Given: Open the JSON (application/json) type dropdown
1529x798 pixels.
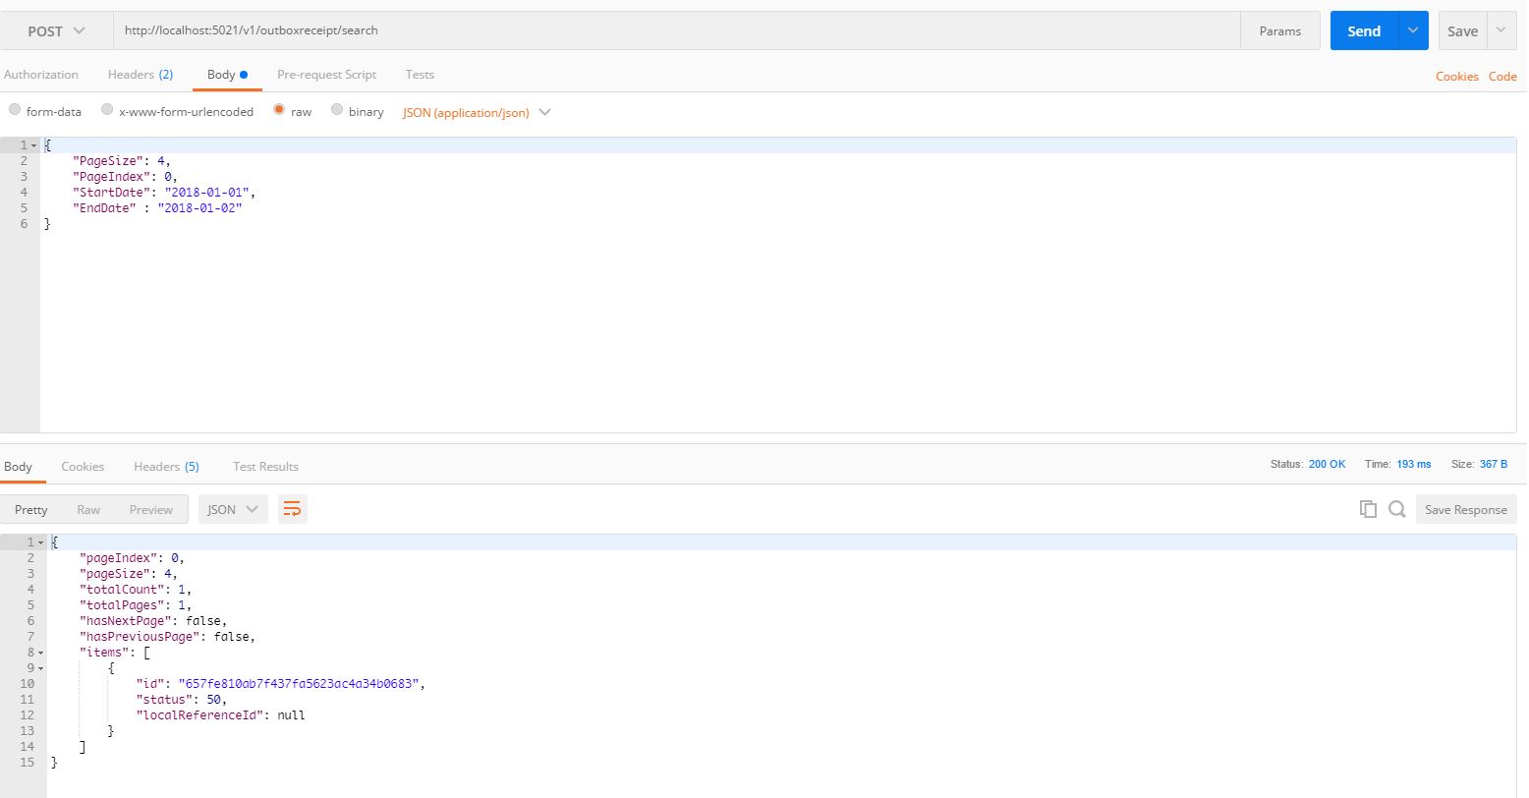Looking at the screenshot, I should tap(477, 112).
